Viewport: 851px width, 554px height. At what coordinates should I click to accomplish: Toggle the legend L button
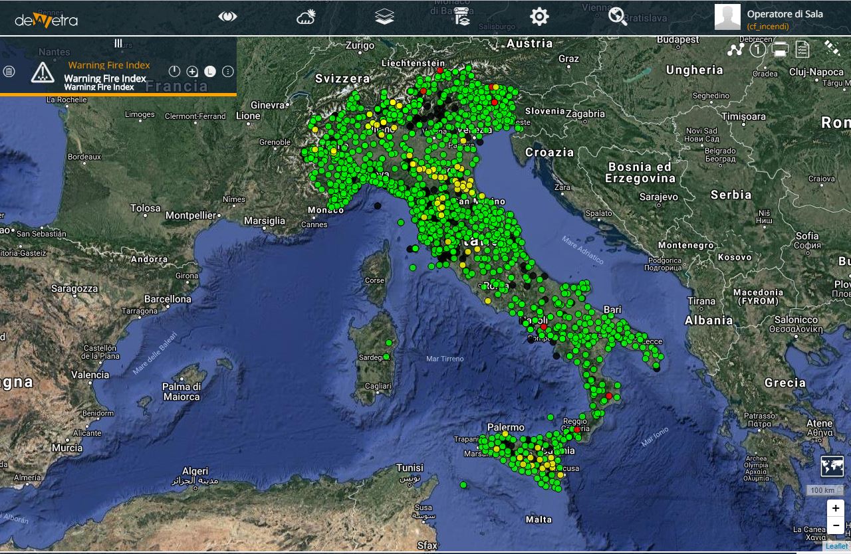point(209,71)
